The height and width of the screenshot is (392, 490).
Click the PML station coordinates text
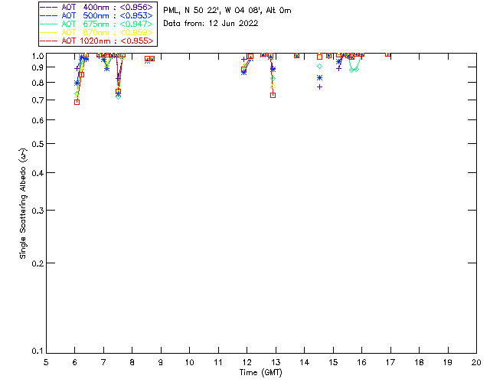(x=227, y=10)
